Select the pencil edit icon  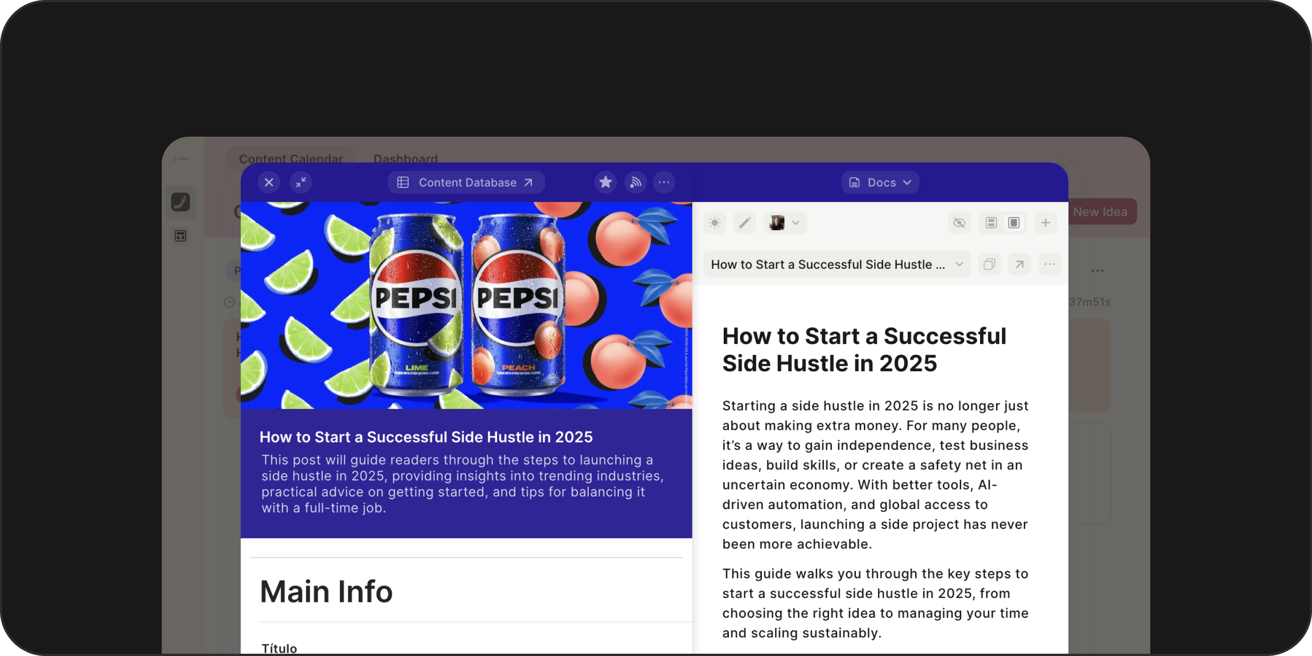(744, 223)
